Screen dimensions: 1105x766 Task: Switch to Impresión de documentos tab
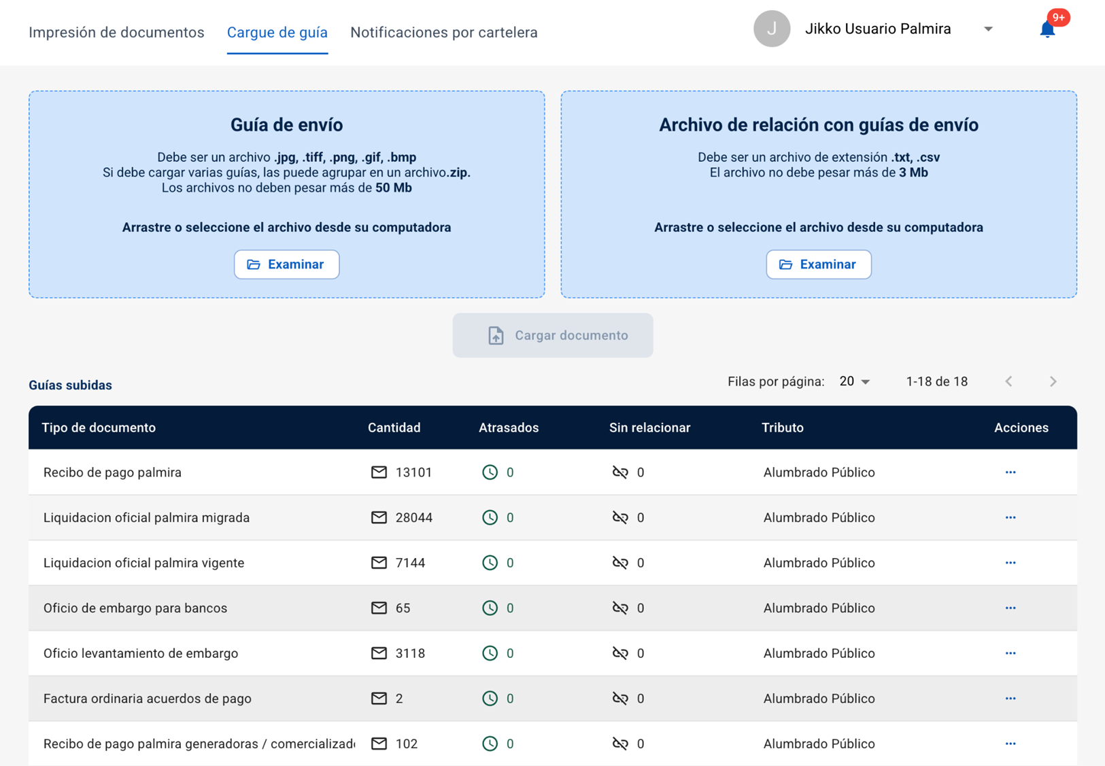click(x=116, y=33)
